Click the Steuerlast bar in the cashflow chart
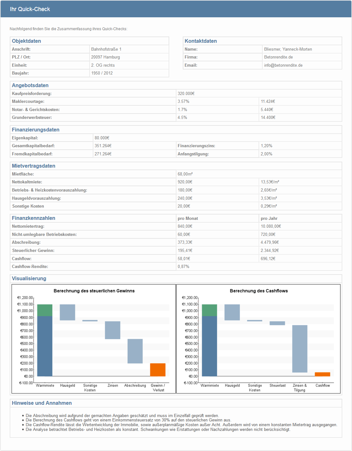The image size is (352, 451). pyautogui.click(x=277, y=323)
